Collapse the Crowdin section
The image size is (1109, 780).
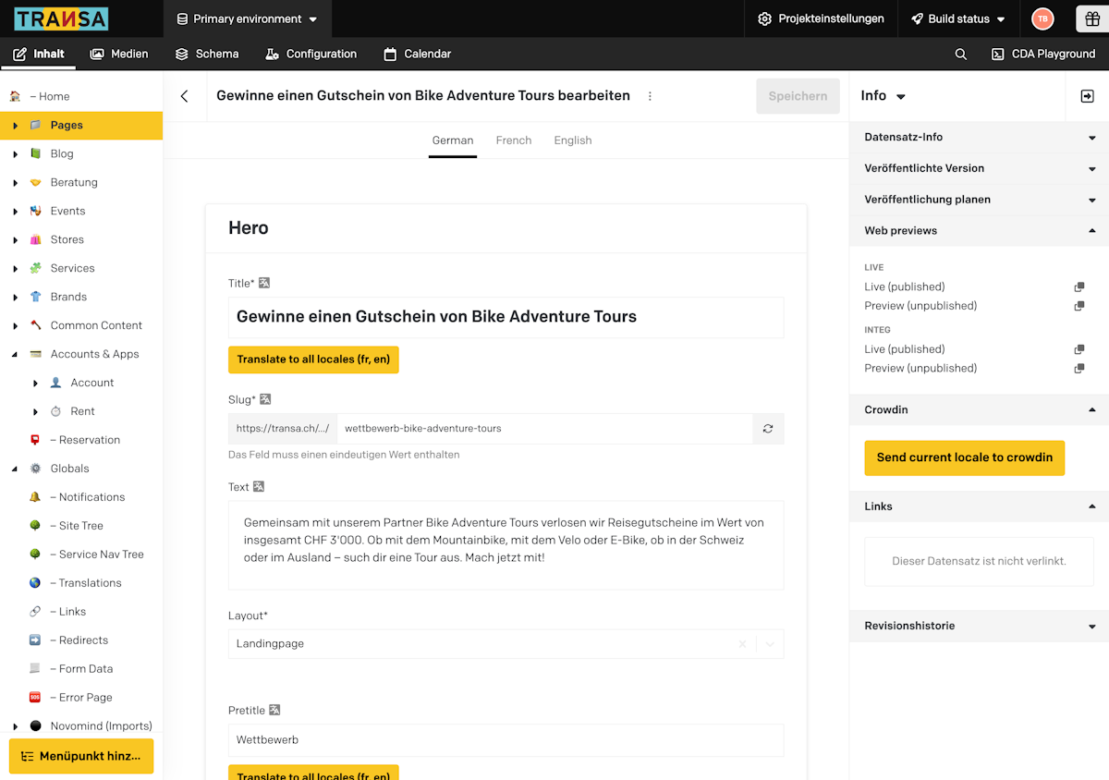[x=980, y=409]
